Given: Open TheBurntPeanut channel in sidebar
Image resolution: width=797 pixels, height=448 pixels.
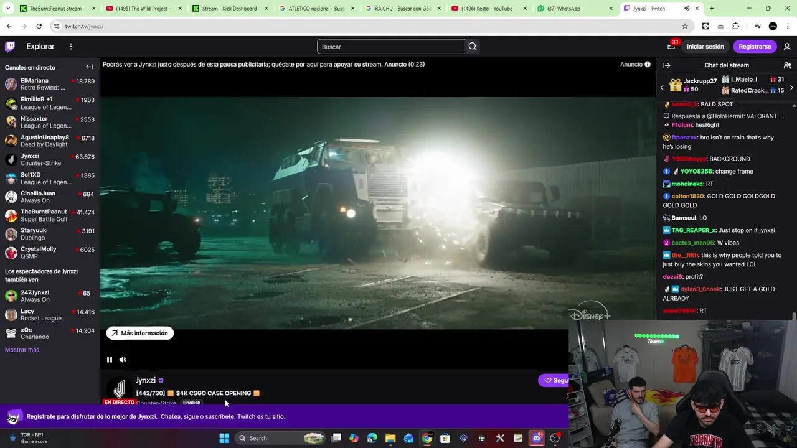Looking at the screenshot, I should pyautogui.click(x=50, y=215).
